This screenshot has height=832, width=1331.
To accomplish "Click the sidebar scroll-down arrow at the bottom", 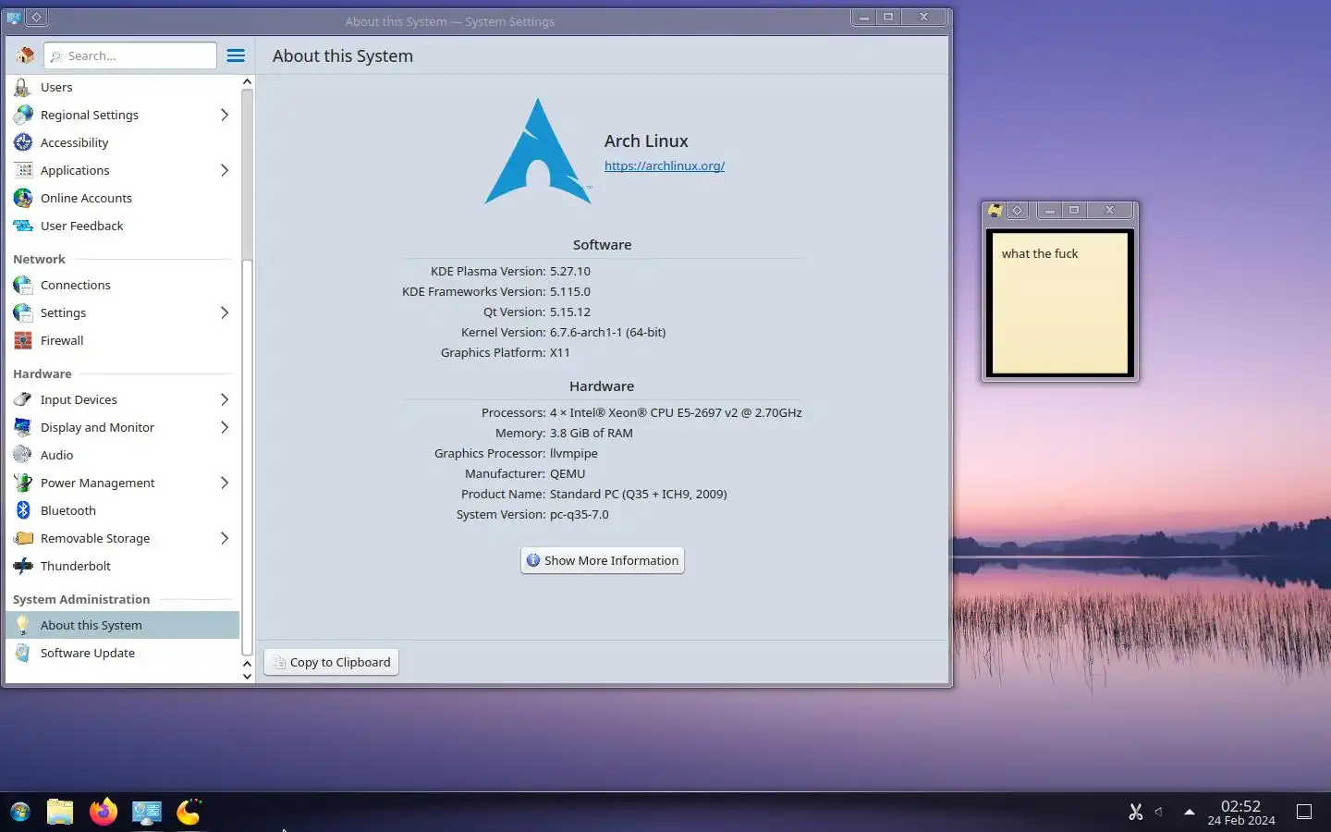I will point(247,676).
